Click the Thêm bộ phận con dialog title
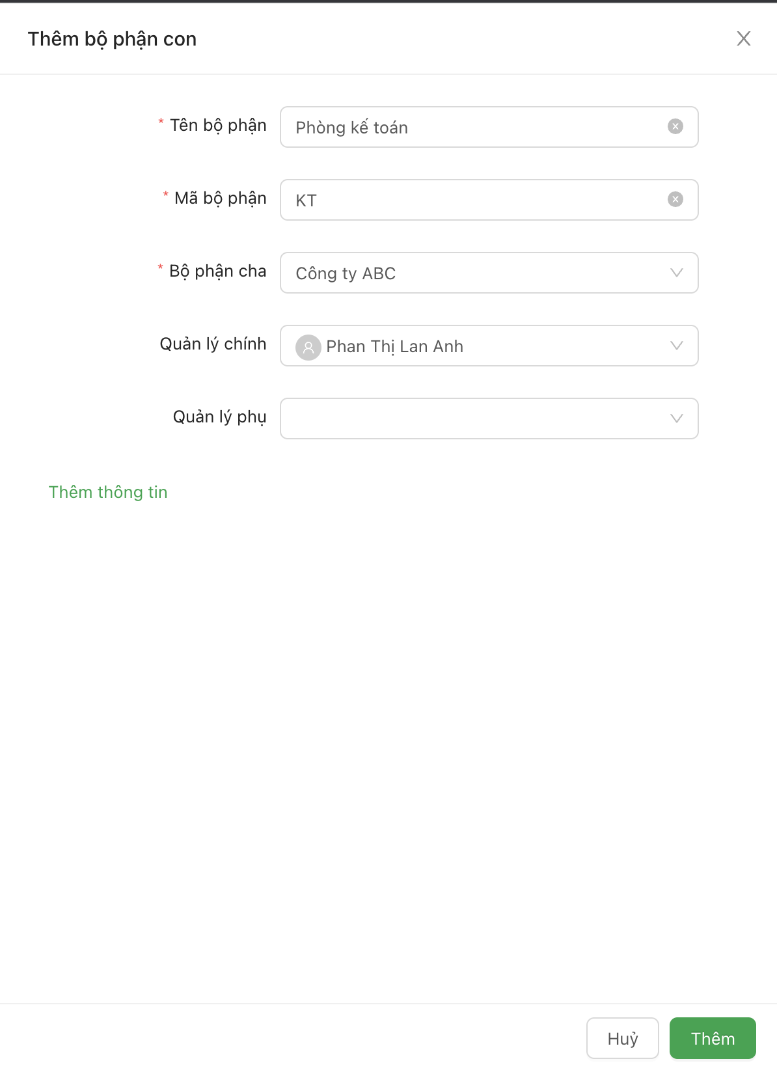 click(112, 39)
